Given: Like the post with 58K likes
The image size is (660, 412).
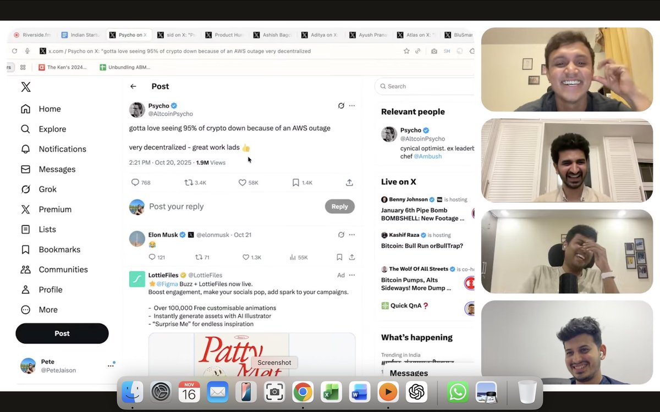Looking at the screenshot, I should tap(248, 182).
